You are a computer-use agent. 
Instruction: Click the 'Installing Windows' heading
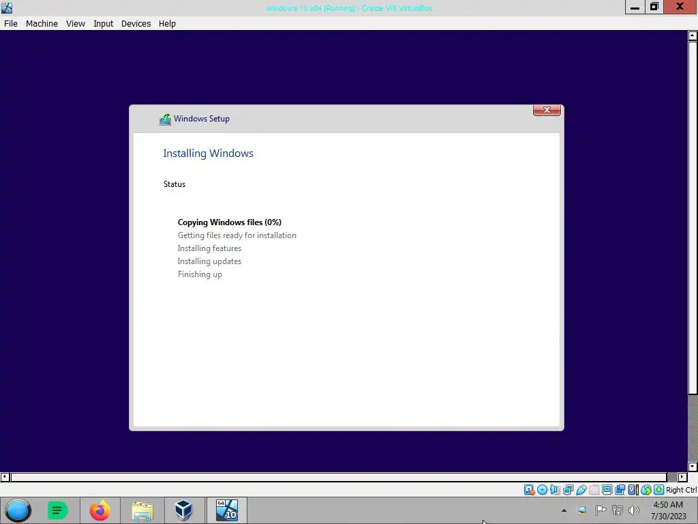[x=209, y=154]
